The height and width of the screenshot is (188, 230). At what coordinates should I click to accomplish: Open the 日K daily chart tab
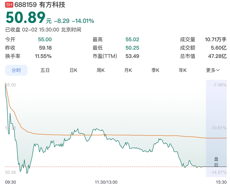[x=73, y=70]
